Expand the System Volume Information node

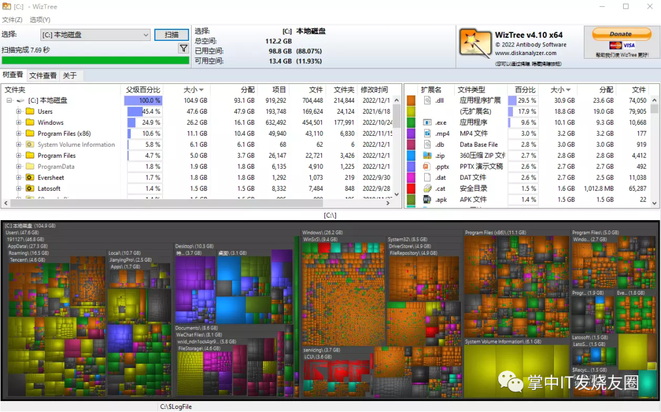click(18, 144)
